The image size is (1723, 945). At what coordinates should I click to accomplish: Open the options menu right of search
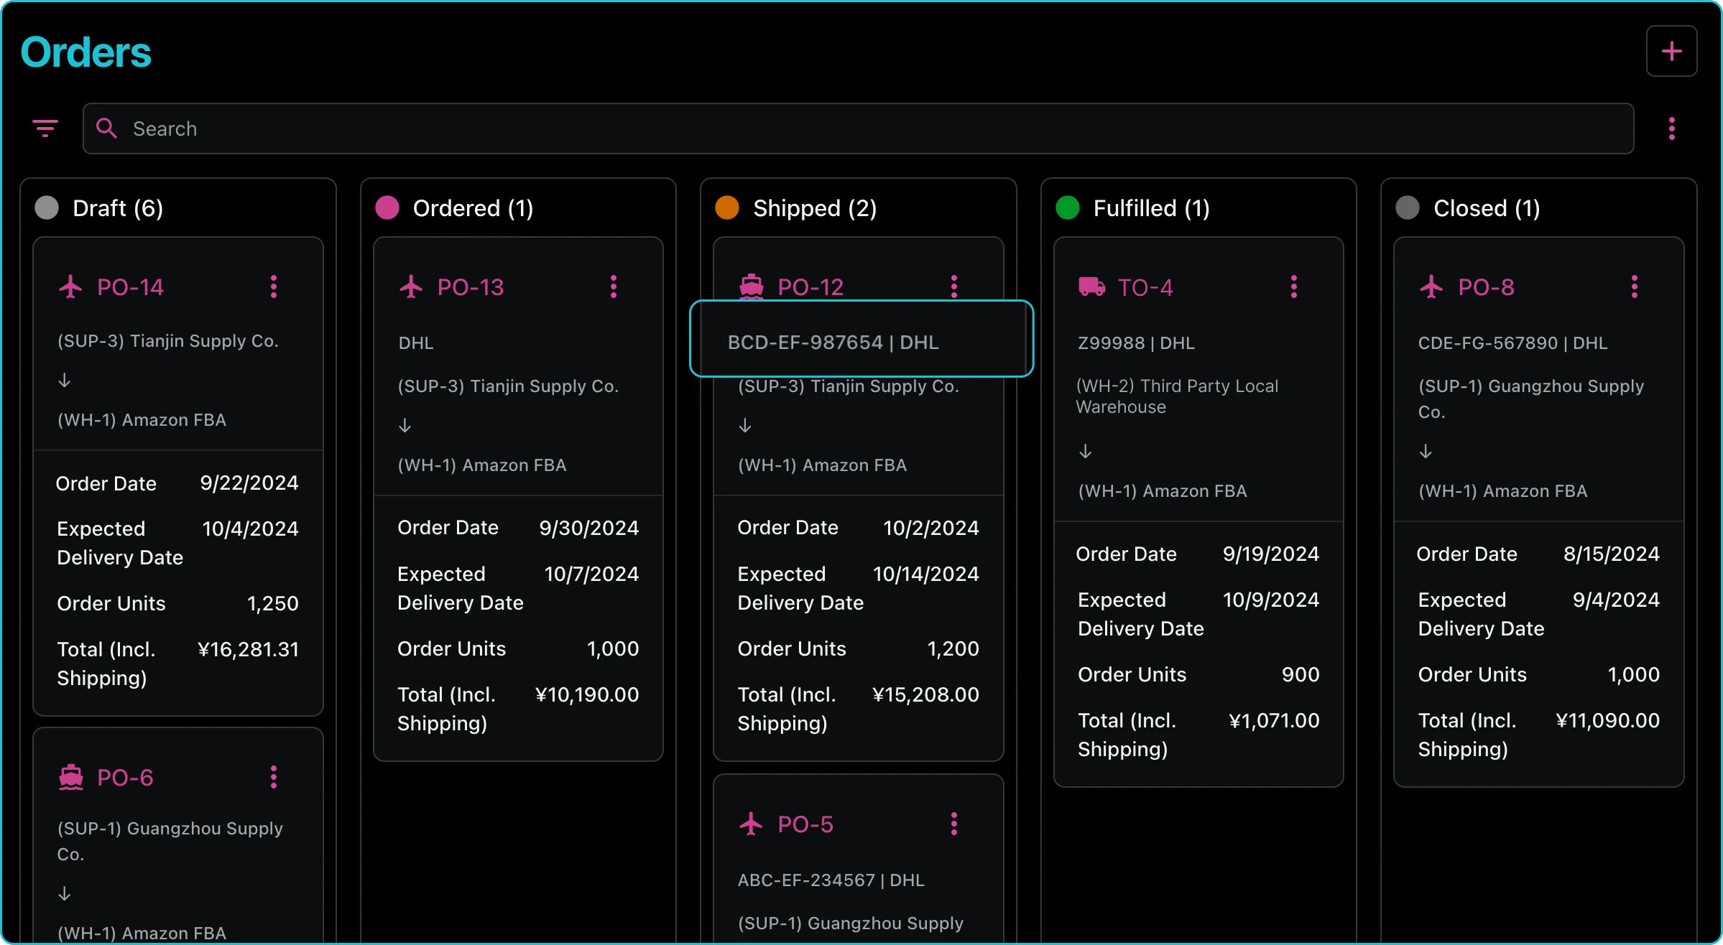[x=1671, y=129]
